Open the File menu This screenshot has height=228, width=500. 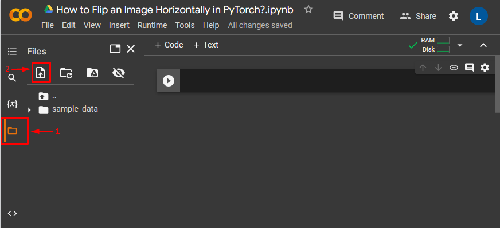[x=48, y=25]
